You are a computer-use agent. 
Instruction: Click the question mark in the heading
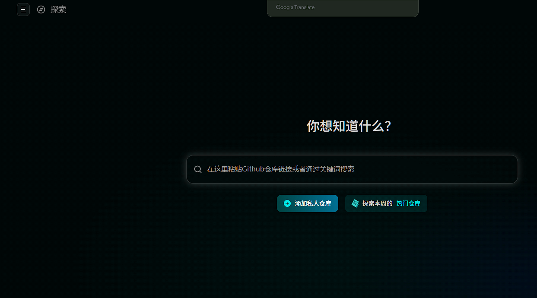pos(388,126)
